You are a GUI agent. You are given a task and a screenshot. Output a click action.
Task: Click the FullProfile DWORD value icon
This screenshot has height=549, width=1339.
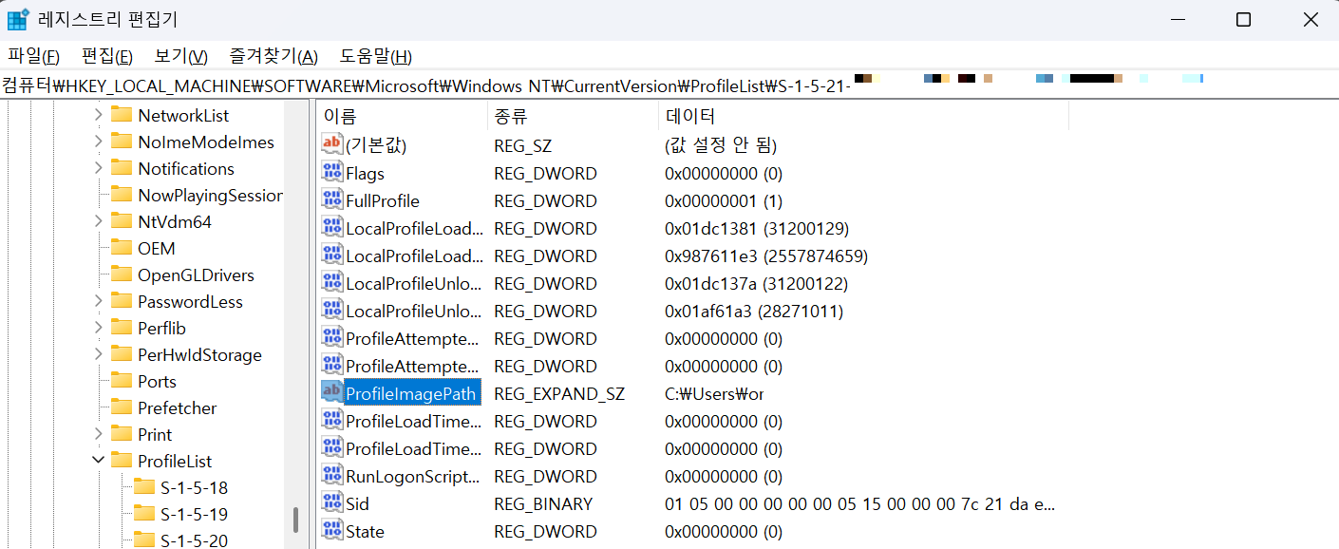click(331, 199)
